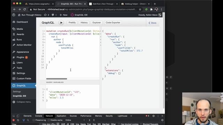This screenshot has width=223, height=125.
Task: Reload the current page
Action: tap(24, 9)
